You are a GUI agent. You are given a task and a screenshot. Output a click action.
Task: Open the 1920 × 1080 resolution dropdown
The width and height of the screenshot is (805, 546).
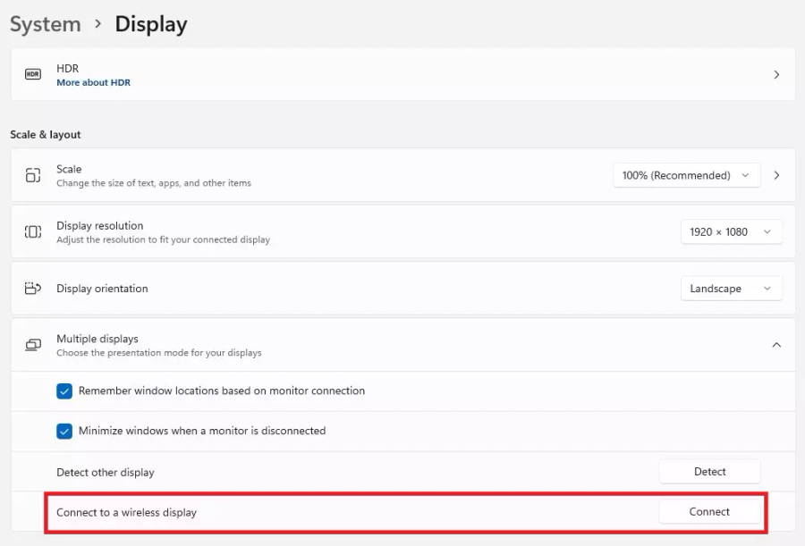click(x=731, y=231)
